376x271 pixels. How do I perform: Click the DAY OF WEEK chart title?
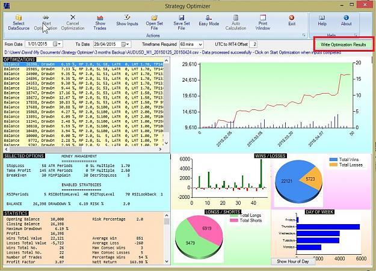tap(319, 212)
